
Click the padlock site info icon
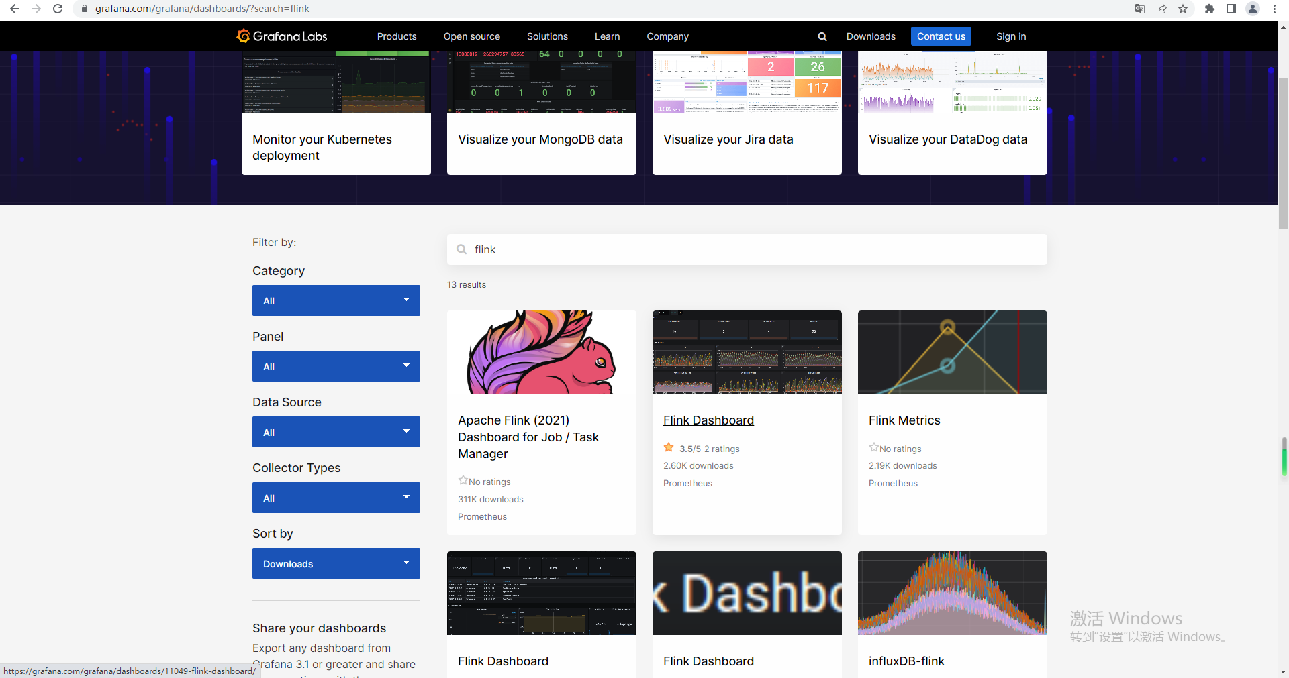(x=85, y=9)
